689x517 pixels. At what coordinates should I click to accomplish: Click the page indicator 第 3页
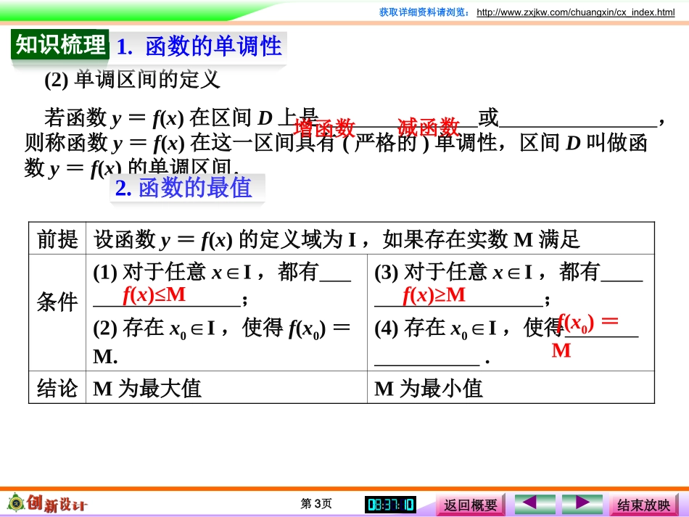tap(316, 503)
